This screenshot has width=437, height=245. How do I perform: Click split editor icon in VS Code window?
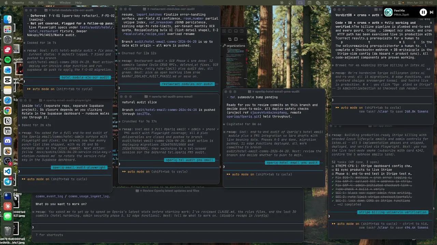coord(236,39)
